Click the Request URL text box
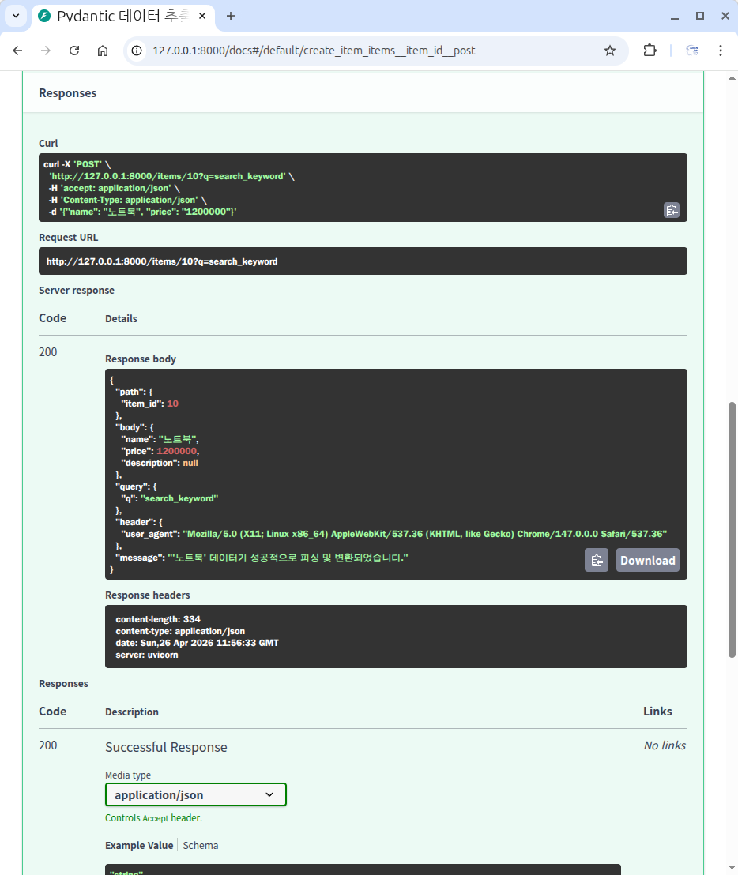The image size is (738, 875). point(363,261)
